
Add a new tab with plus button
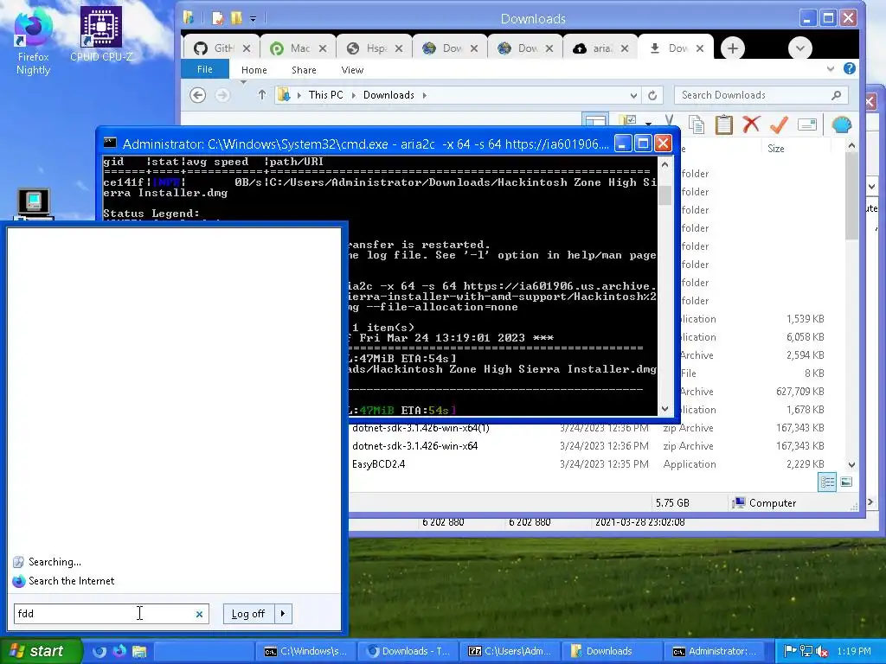tap(732, 48)
